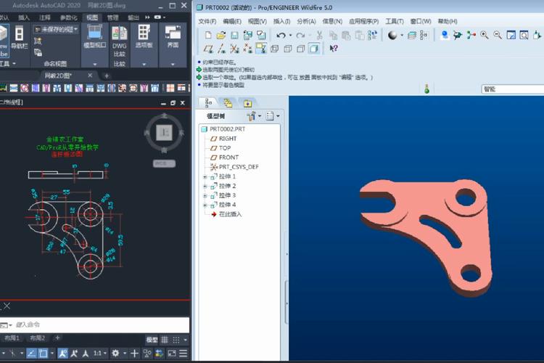This screenshot has width=544, height=363.
Task: Toggle datum axes display icon
Action: pos(221,49)
